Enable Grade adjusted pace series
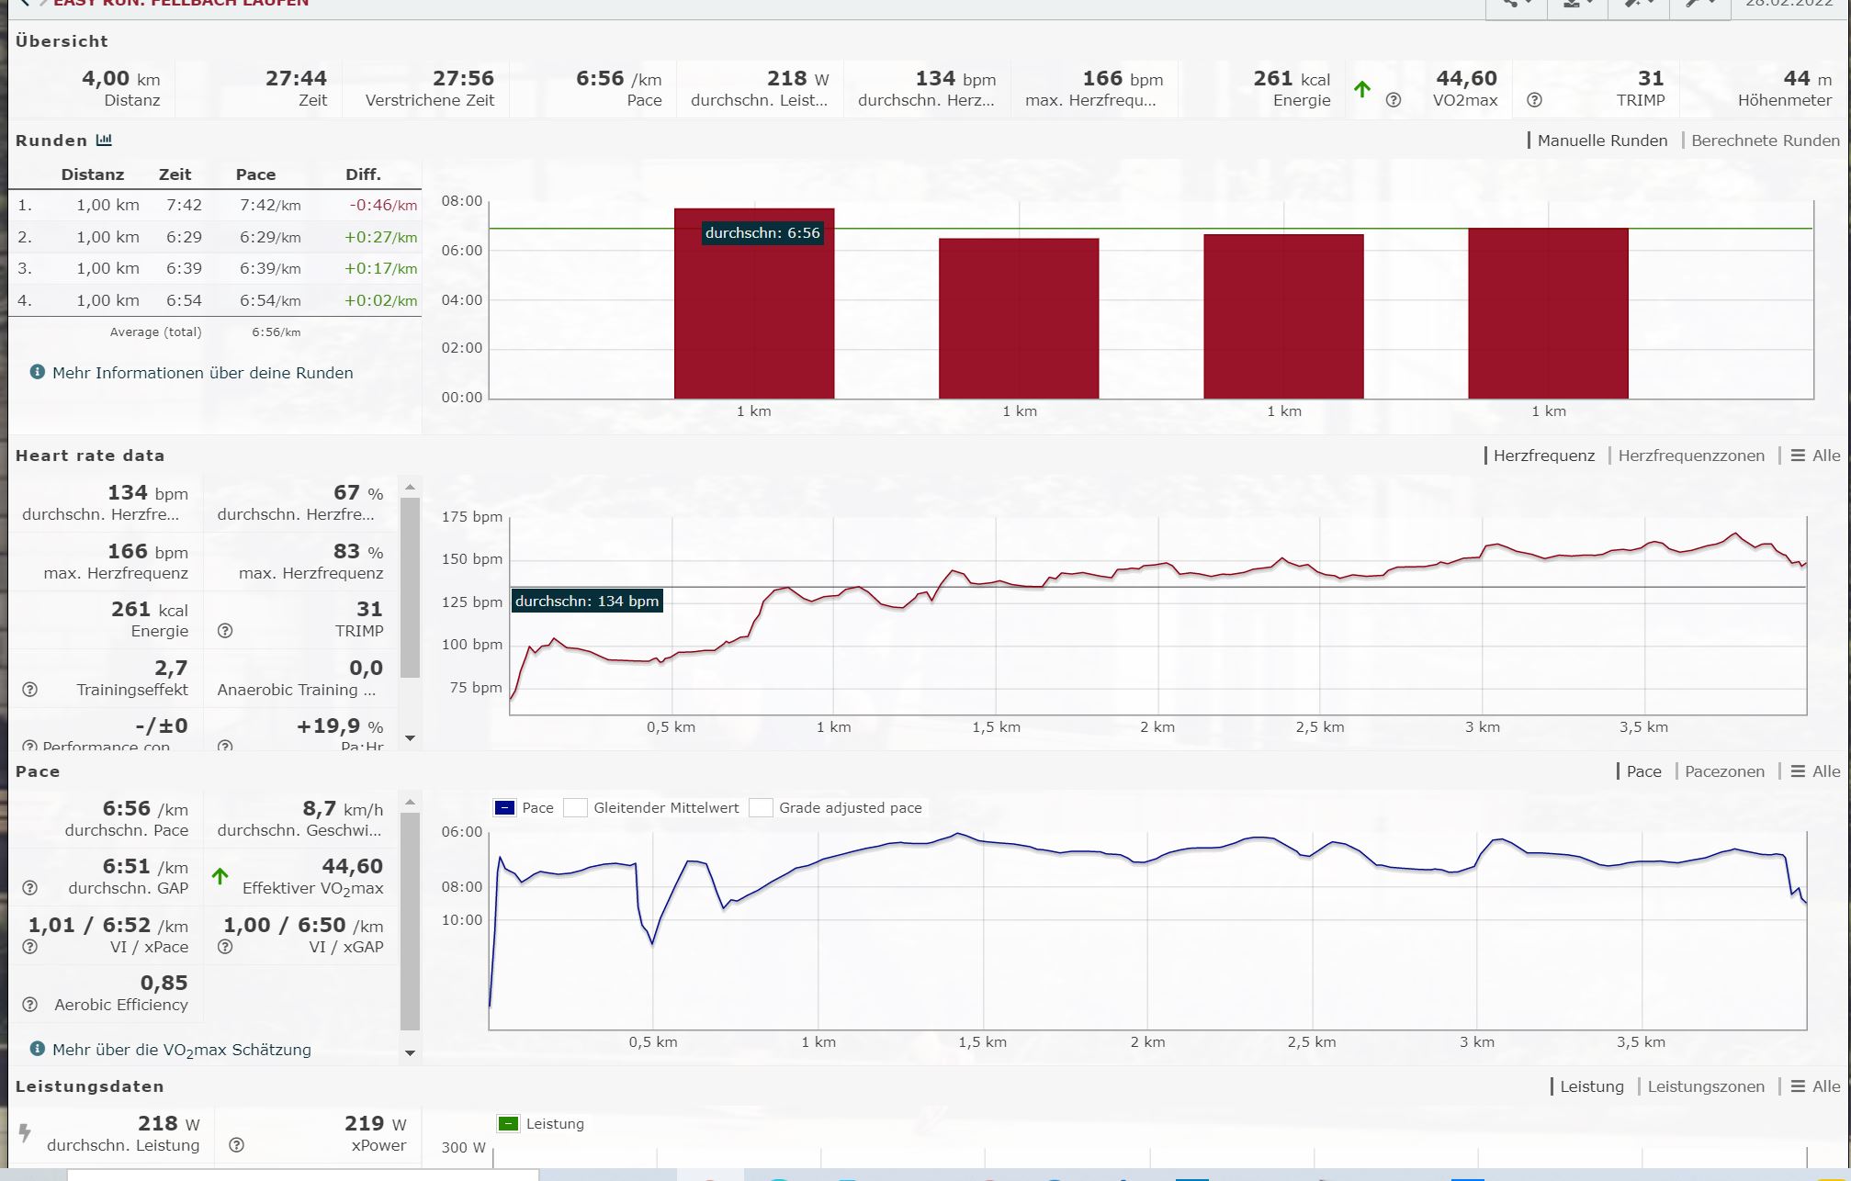The image size is (1851, 1181). tap(761, 808)
